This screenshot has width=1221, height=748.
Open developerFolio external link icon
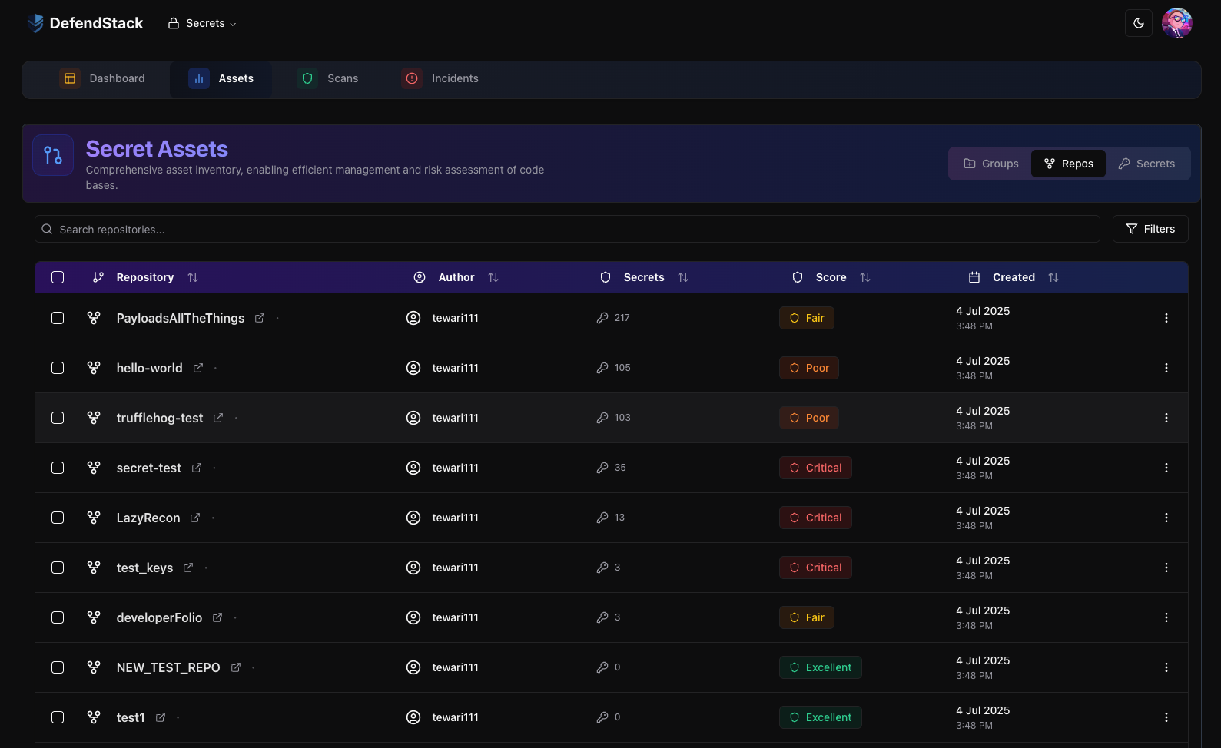pos(217,617)
